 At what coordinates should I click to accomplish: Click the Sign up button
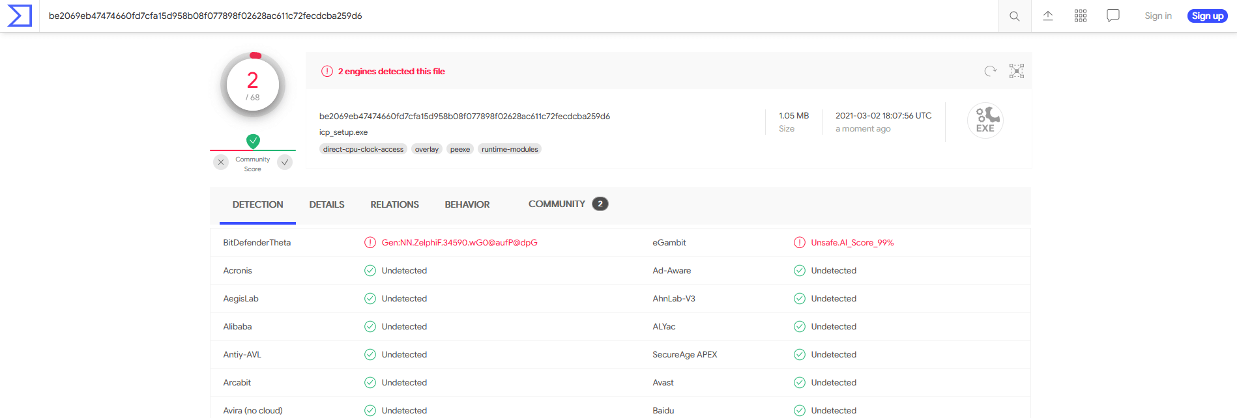[1208, 16]
